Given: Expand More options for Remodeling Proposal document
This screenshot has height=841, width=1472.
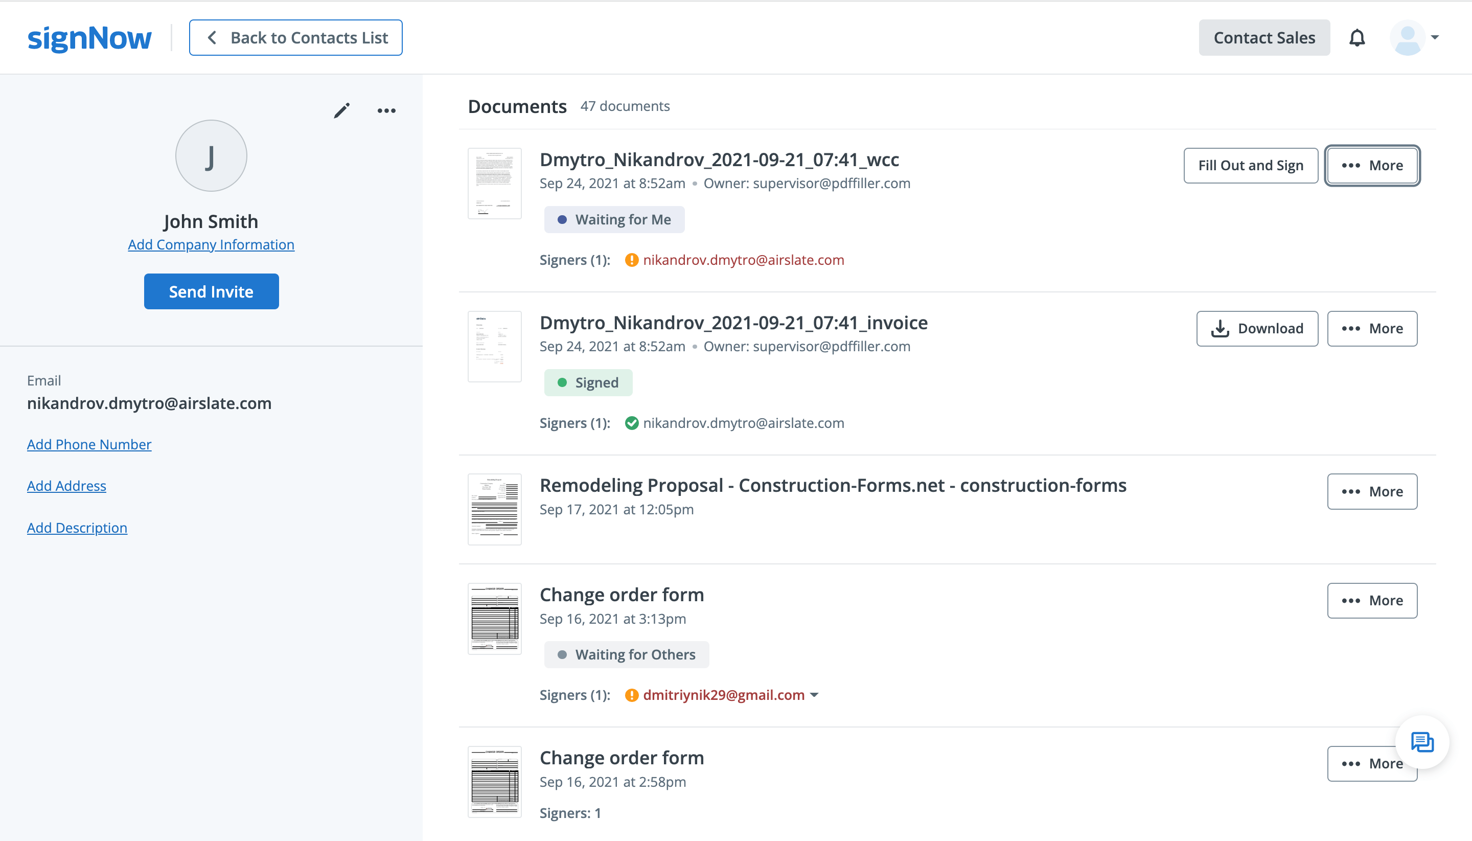Looking at the screenshot, I should [1372, 491].
